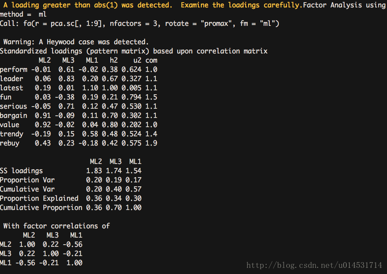Click the 'With factor correlations of' heading

tap(56, 226)
